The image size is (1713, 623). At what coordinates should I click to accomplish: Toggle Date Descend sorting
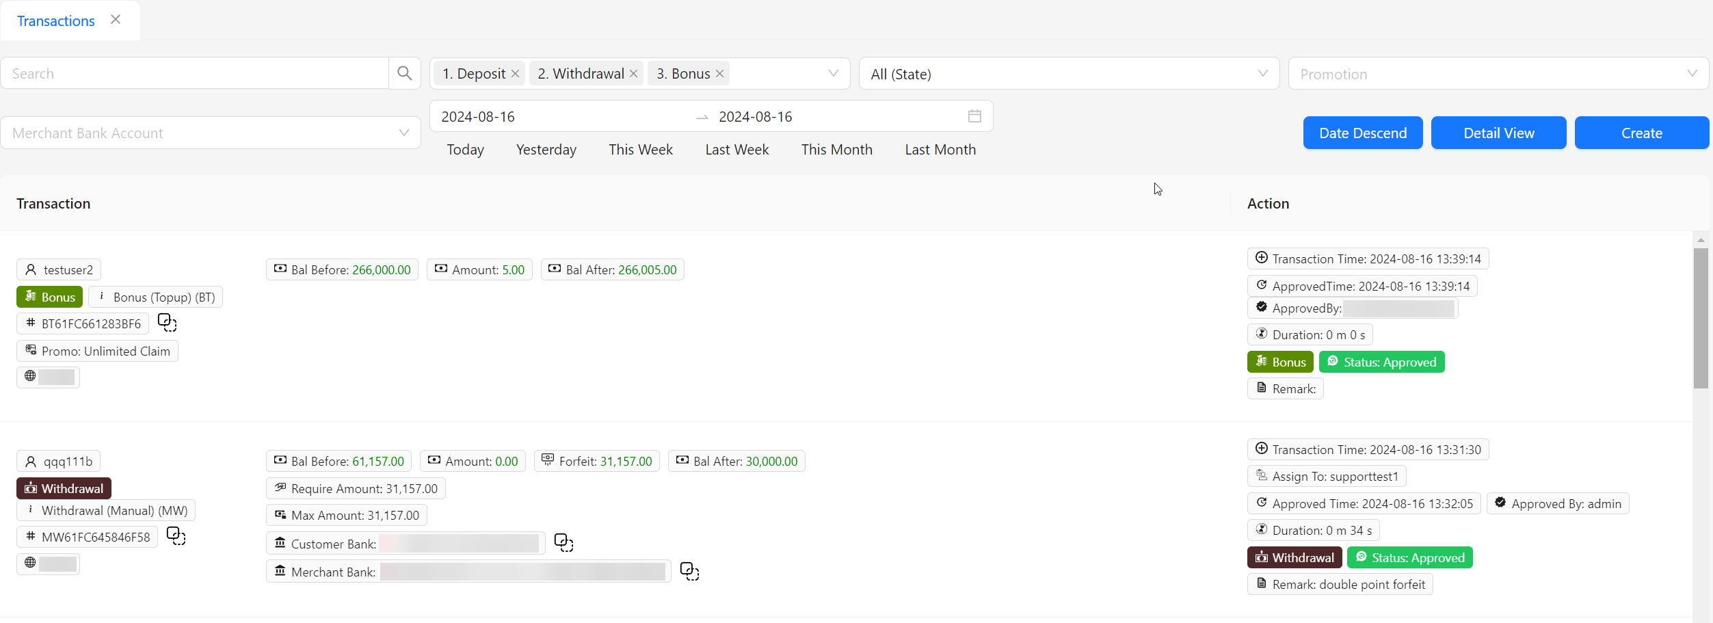[1362, 133]
